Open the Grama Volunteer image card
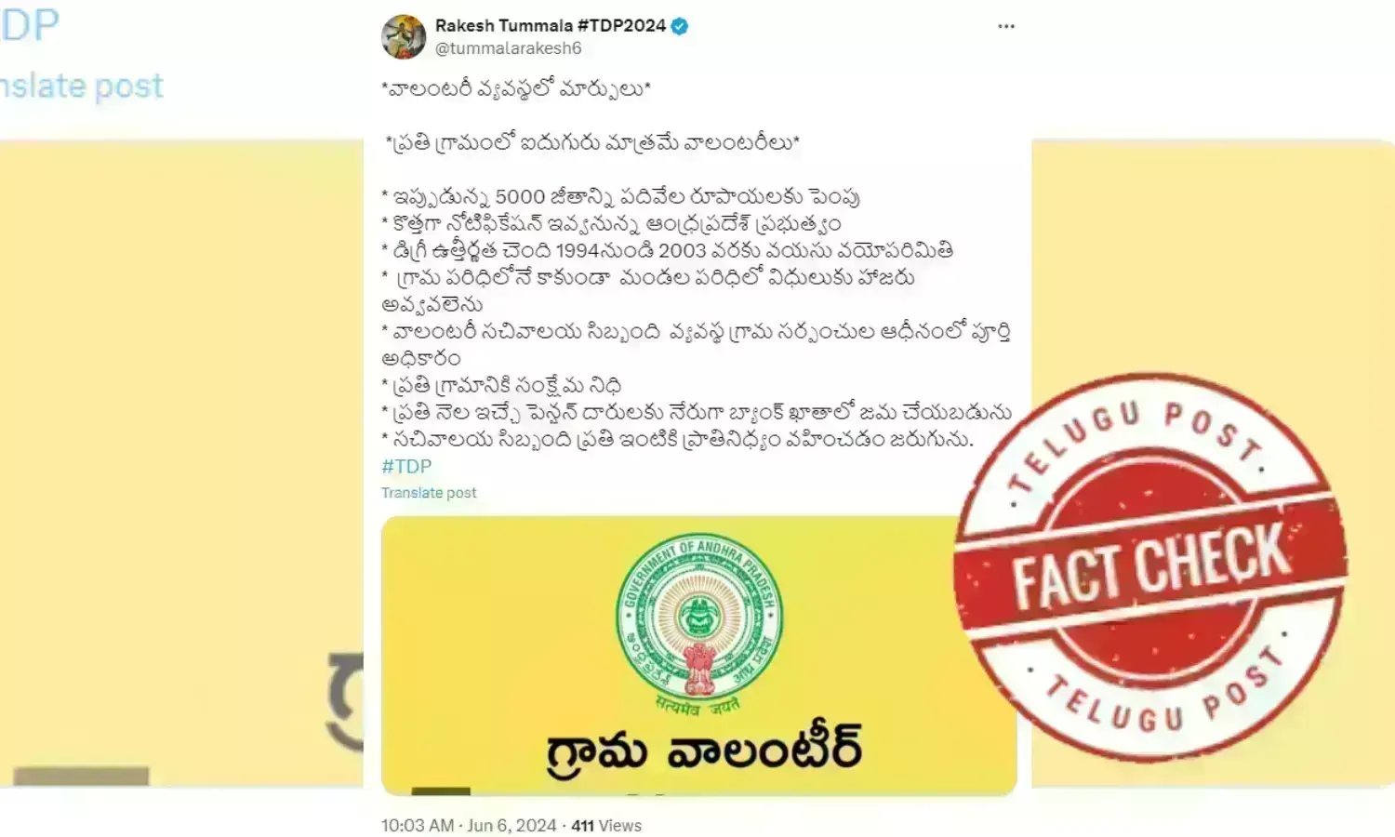The image size is (1395, 837). 698,656
